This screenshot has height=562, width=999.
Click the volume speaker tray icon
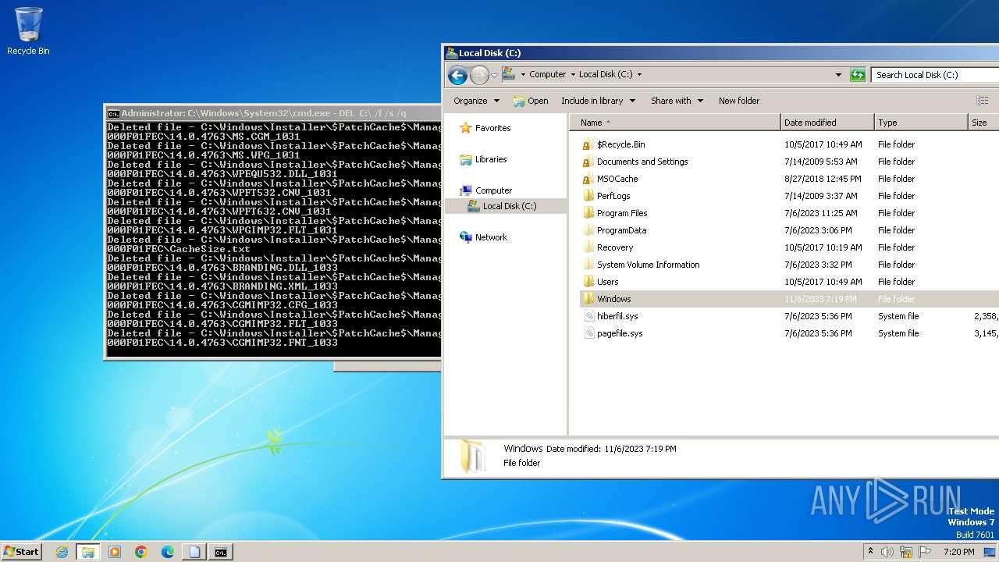click(x=887, y=552)
